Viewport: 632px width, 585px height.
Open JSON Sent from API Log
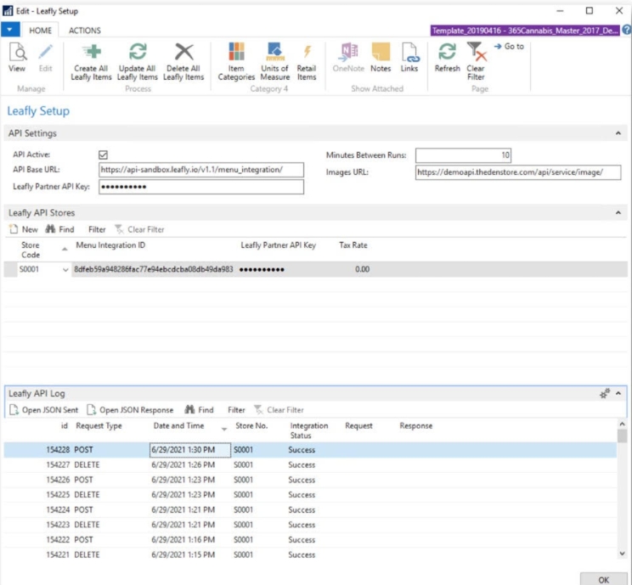pyautogui.click(x=44, y=410)
